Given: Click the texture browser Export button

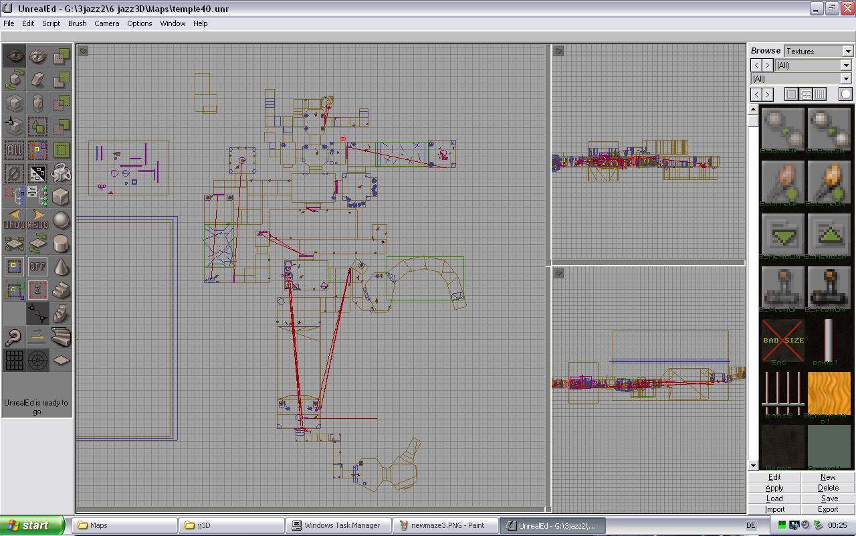Looking at the screenshot, I should (x=828, y=509).
